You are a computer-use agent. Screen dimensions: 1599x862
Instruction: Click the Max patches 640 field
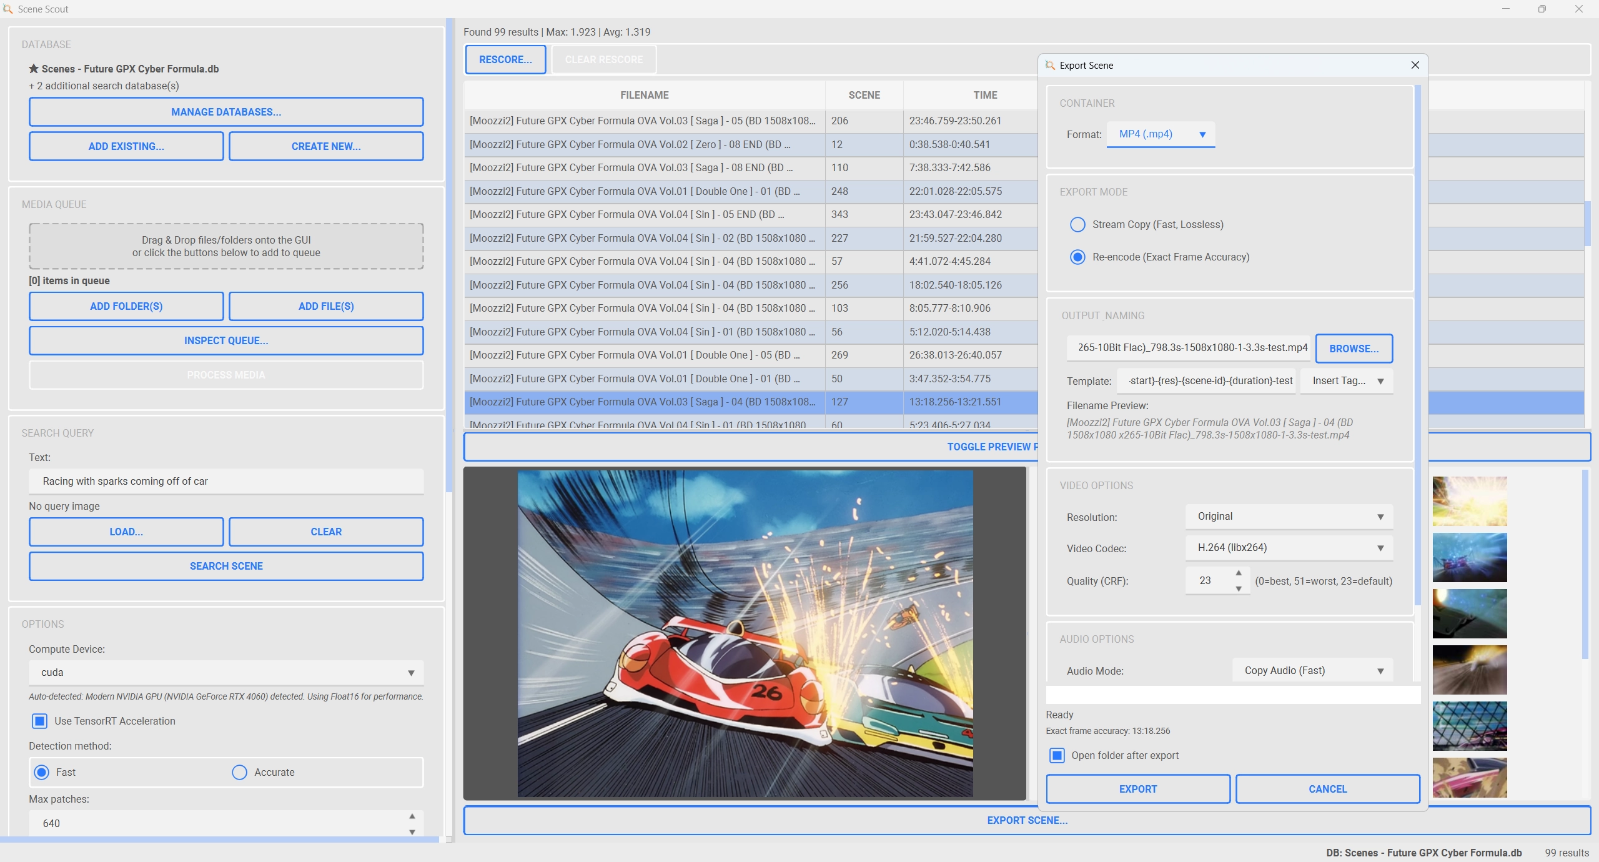pyautogui.click(x=217, y=823)
